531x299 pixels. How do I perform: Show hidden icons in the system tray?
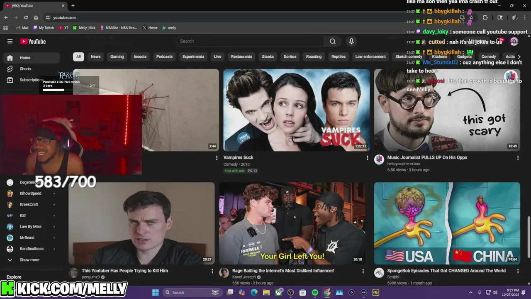470,292
